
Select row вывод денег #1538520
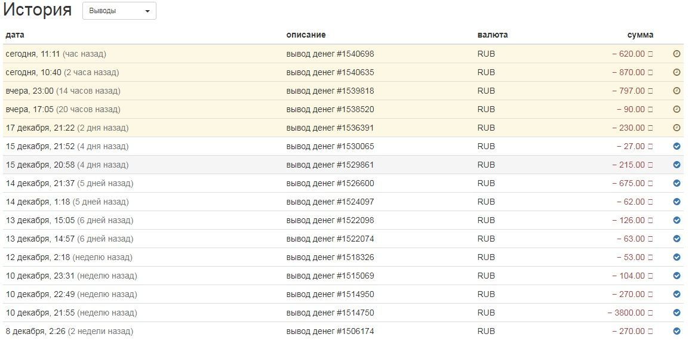[x=330, y=109]
